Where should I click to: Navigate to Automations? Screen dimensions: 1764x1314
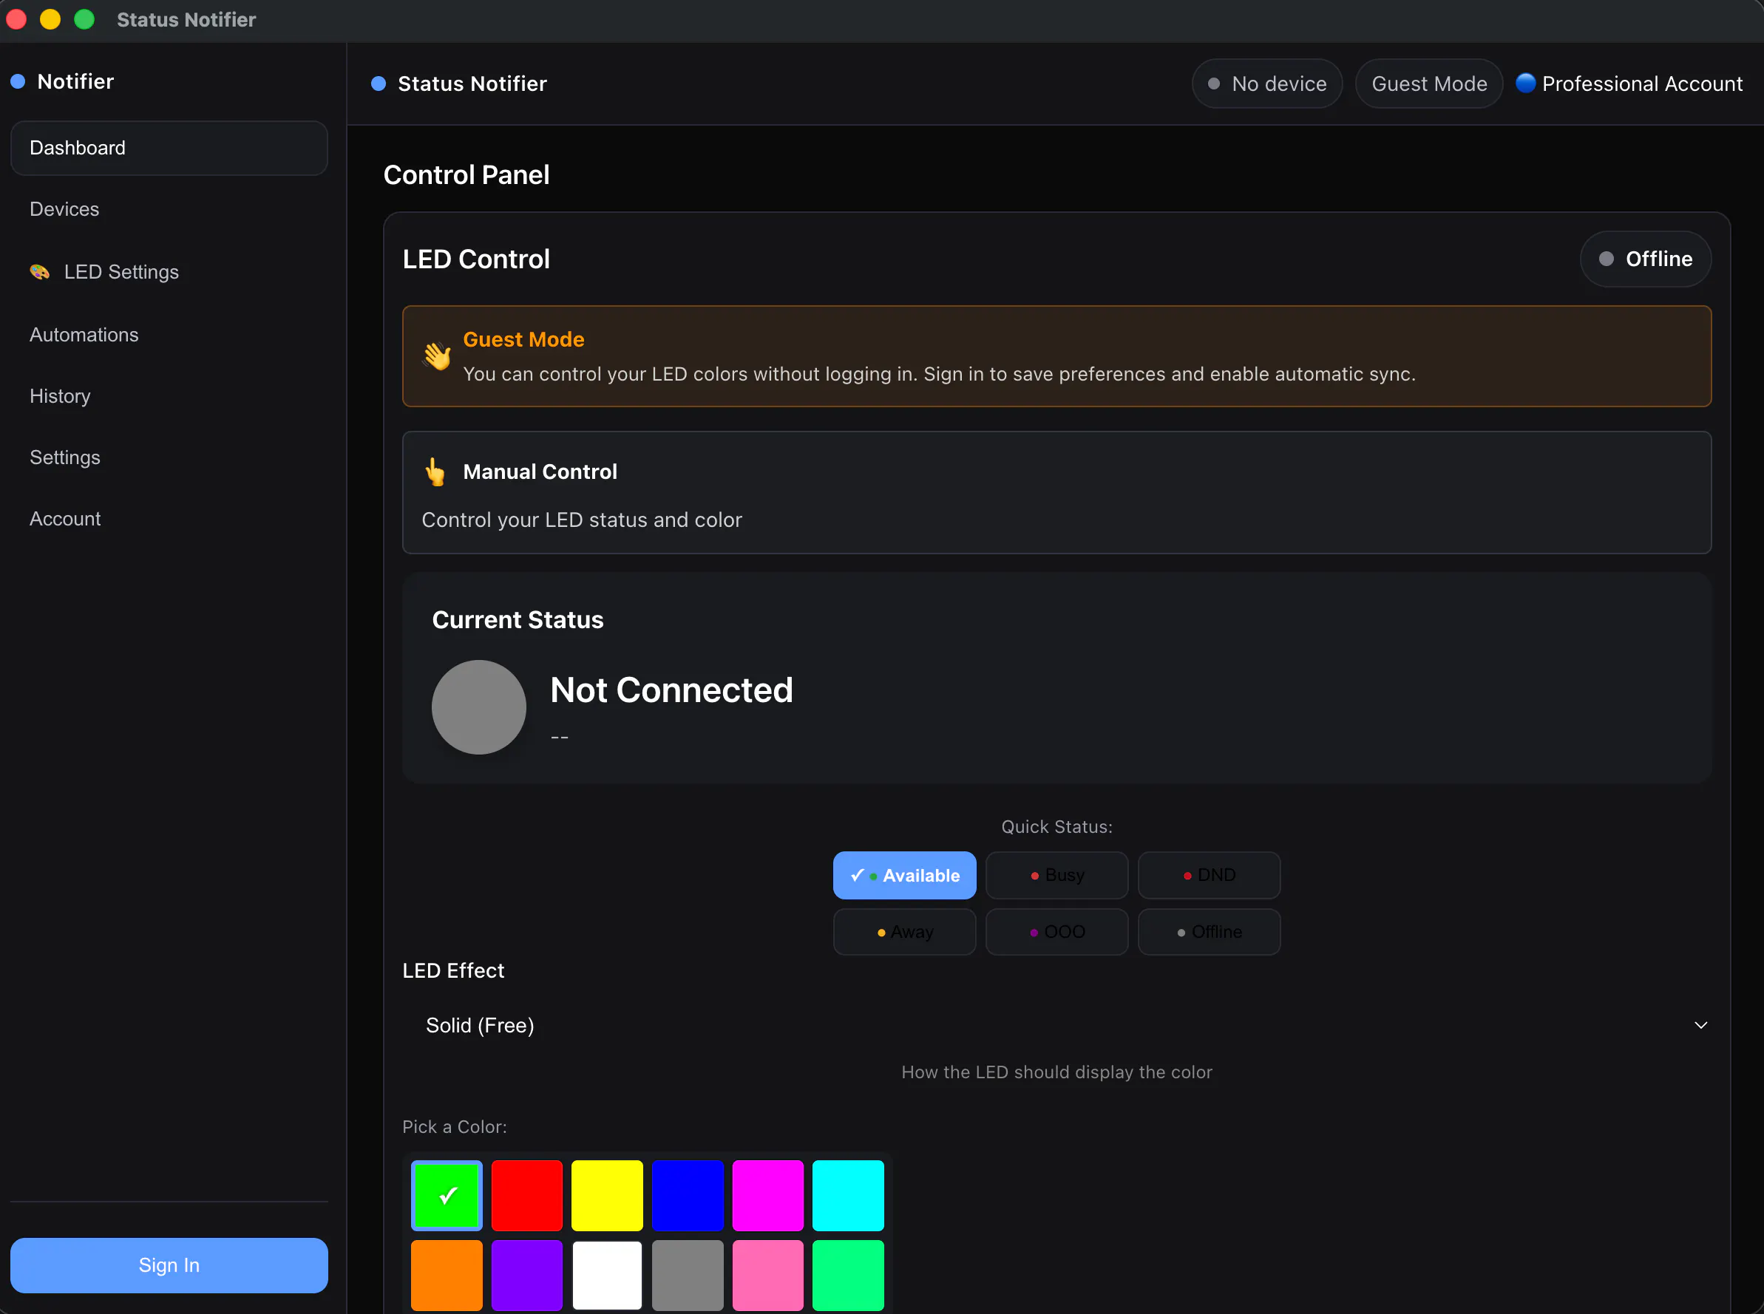(169, 335)
